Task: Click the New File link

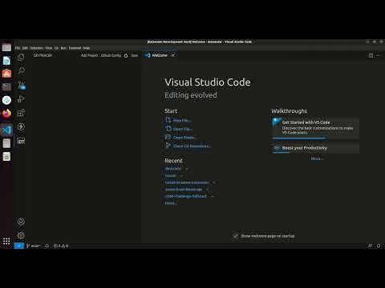Action: (182, 120)
